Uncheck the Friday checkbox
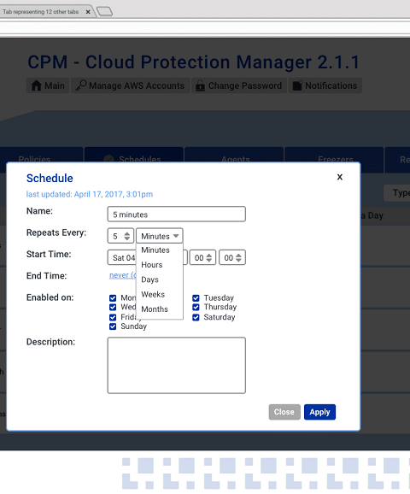 click(x=113, y=317)
